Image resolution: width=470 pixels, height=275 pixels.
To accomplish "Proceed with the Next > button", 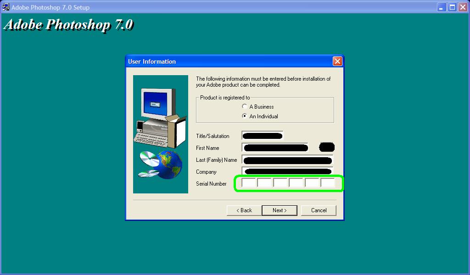I will [280, 210].
